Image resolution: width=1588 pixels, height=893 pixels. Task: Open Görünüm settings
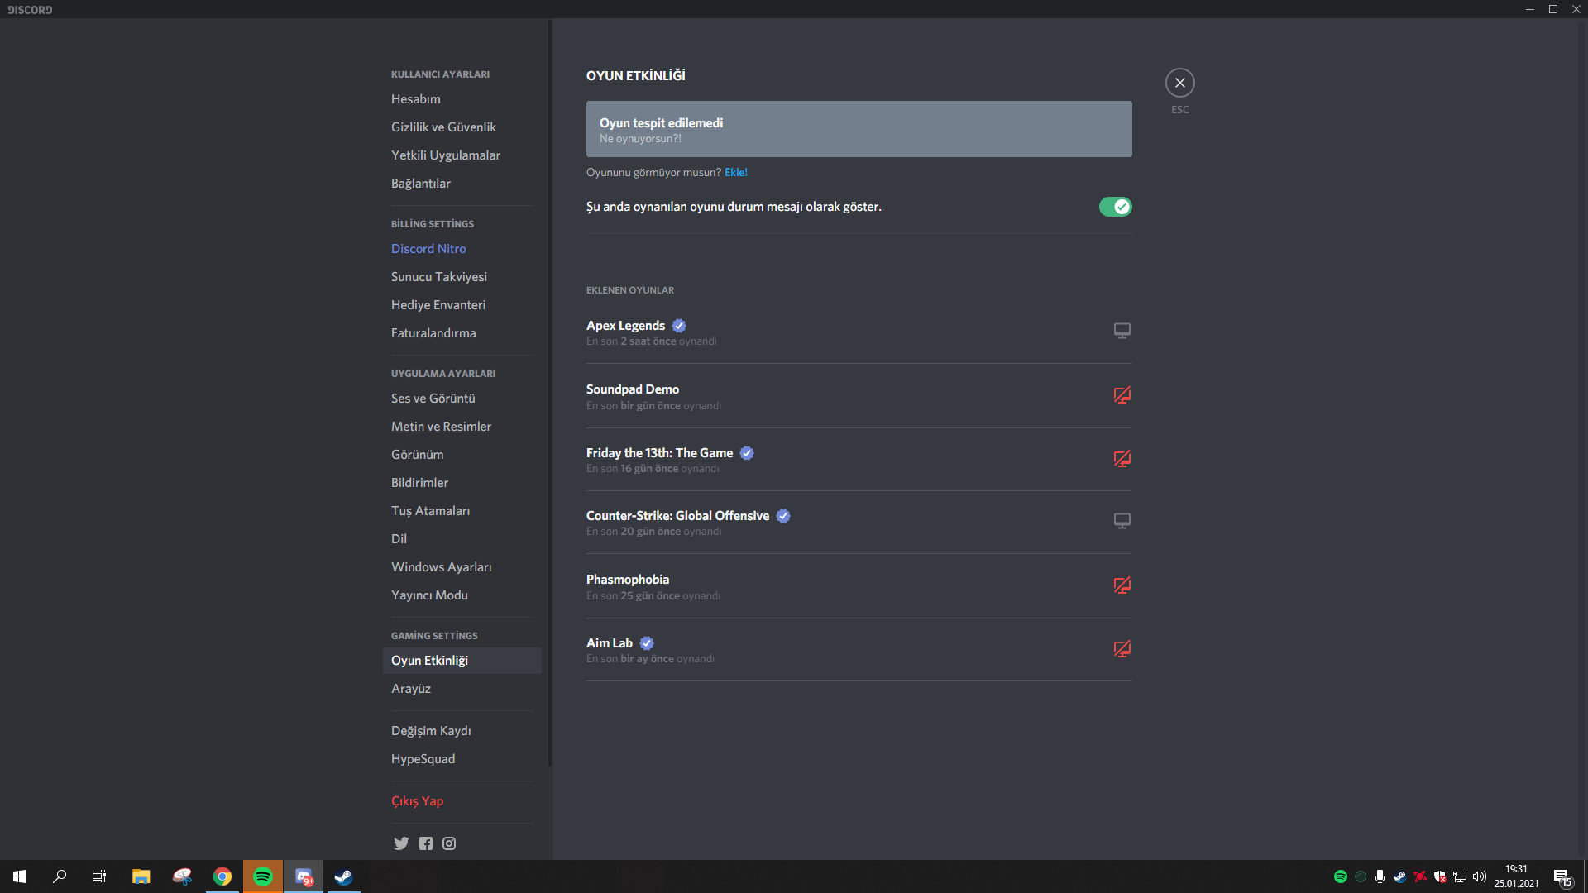pyautogui.click(x=462, y=455)
